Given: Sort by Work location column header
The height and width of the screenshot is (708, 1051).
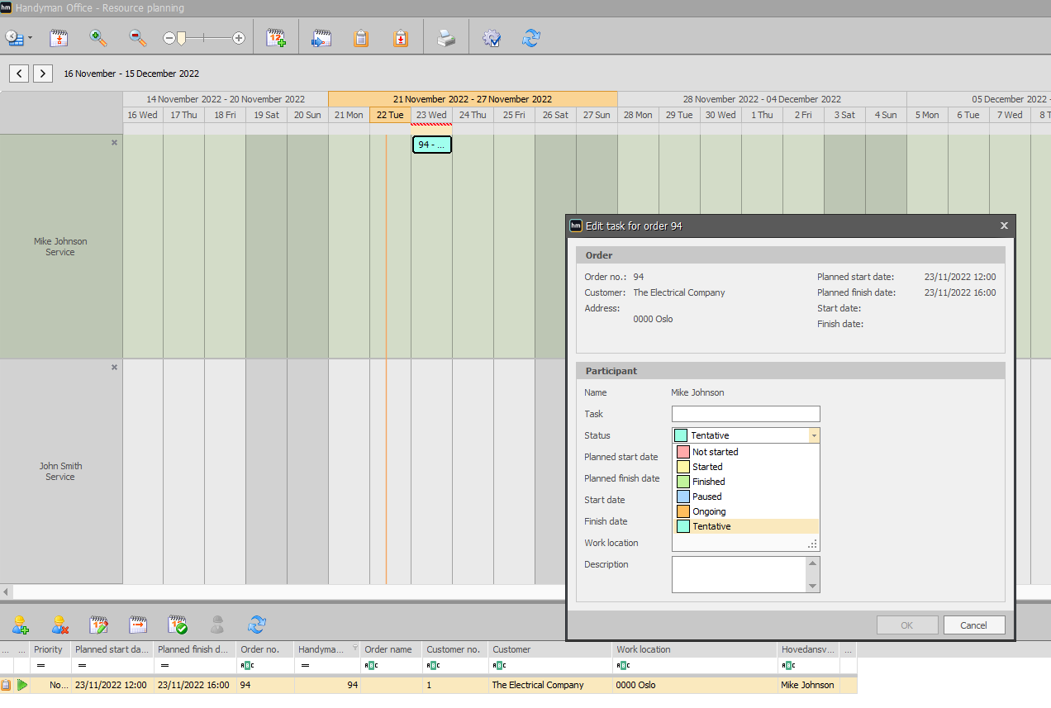Looking at the screenshot, I should tap(696, 649).
